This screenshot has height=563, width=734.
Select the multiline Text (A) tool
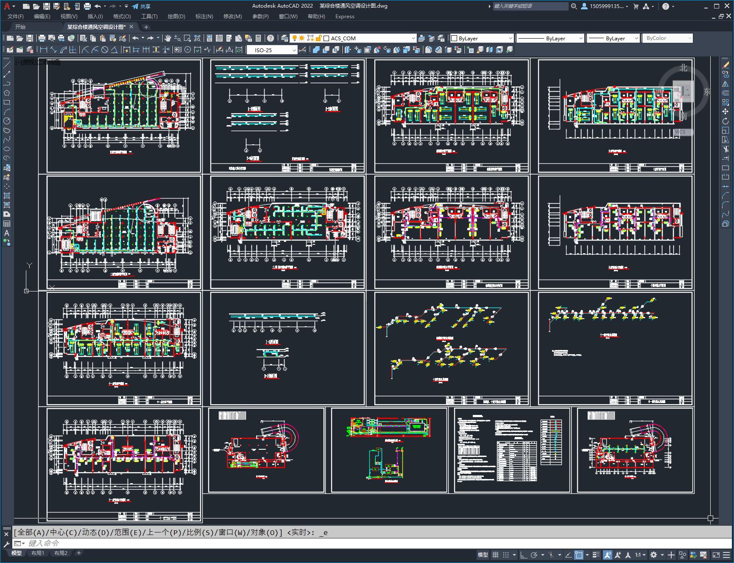[x=7, y=233]
